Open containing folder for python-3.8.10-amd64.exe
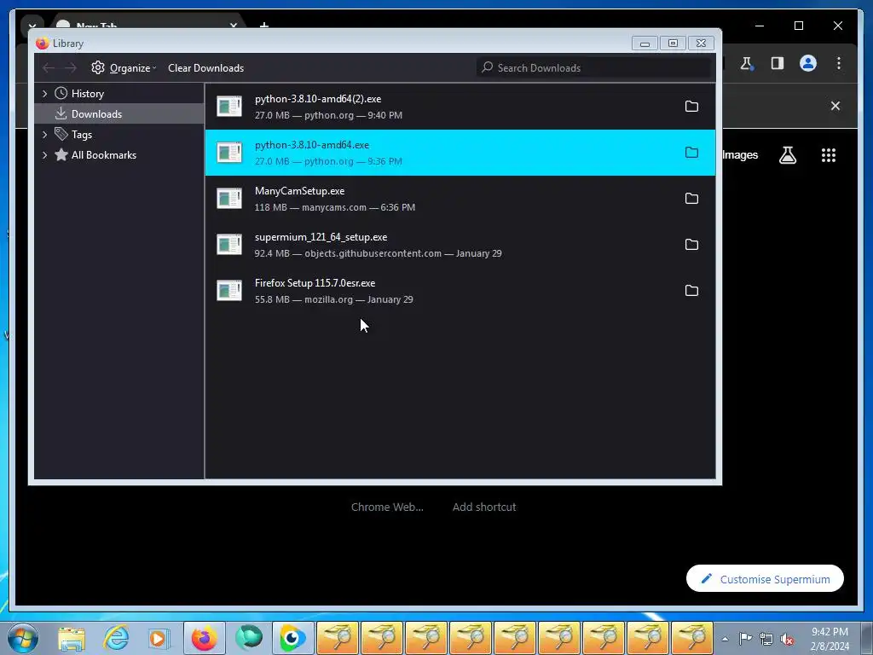 click(691, 153)
